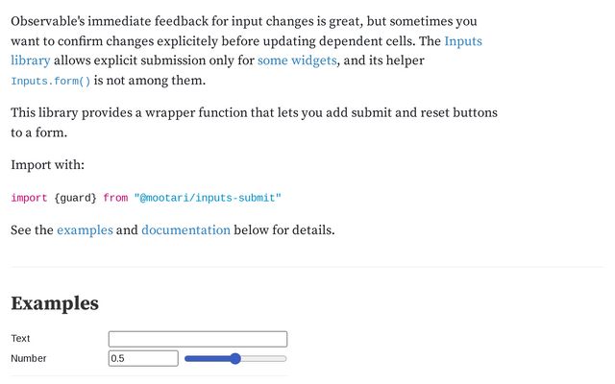Click the Number slider thumb
Screen dimensions: 615x384
(235, 358)
